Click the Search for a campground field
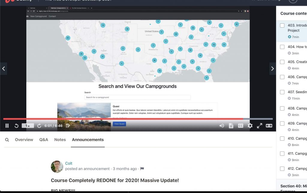 pos(137,97)
